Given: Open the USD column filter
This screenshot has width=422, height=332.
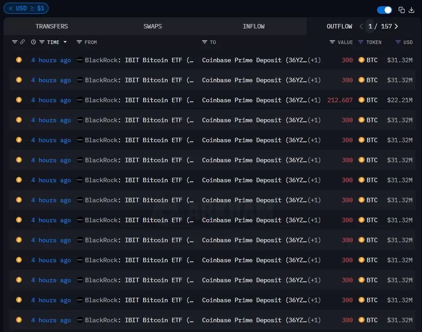Looking at the screenshot, I should [398, 42].
